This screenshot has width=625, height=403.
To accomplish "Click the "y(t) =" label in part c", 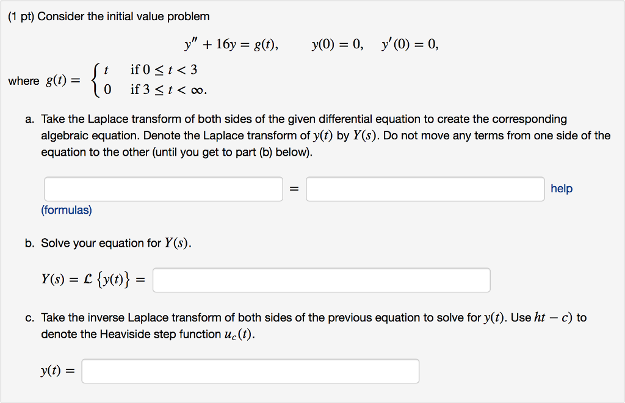I will [x=57, y=371].
